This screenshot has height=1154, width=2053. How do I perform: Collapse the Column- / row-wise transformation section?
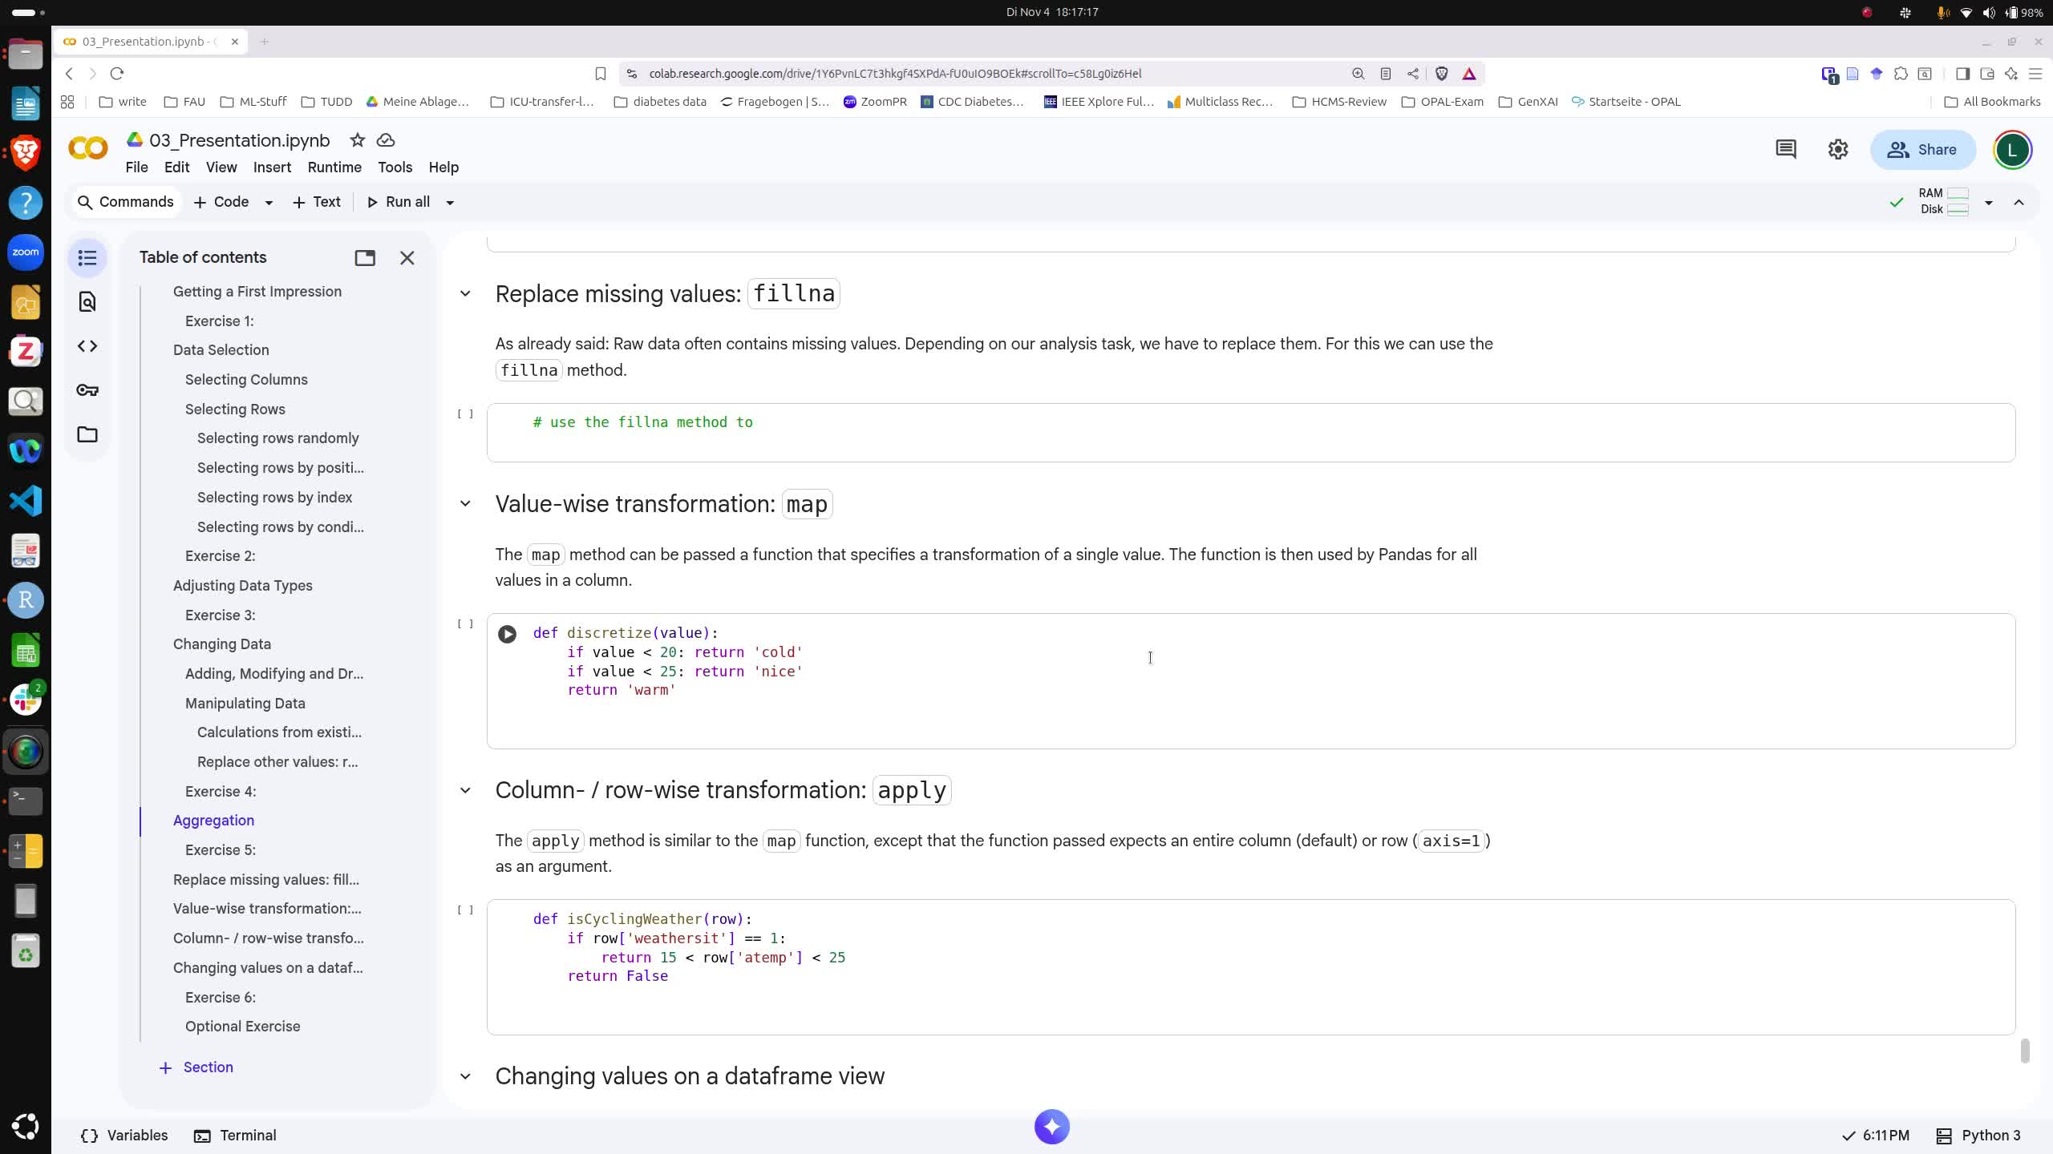click(x=465, y=790)
